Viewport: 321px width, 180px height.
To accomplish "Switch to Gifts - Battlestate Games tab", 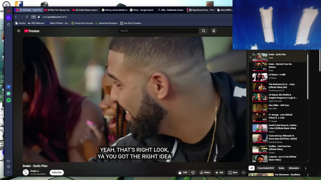I will click(171, 10).
